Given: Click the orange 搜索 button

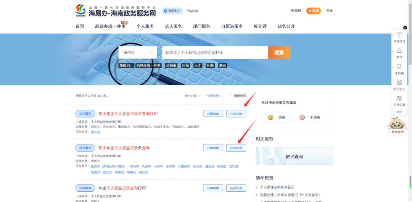Looking at the screenshot, I should [x=279, y=52].
